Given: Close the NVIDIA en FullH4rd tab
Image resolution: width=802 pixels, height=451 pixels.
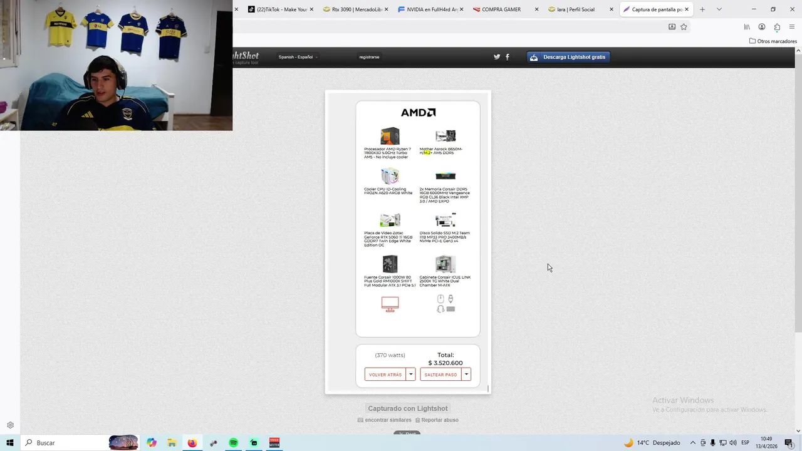Looking at the screenshot, I should click(x=462, y=9).
